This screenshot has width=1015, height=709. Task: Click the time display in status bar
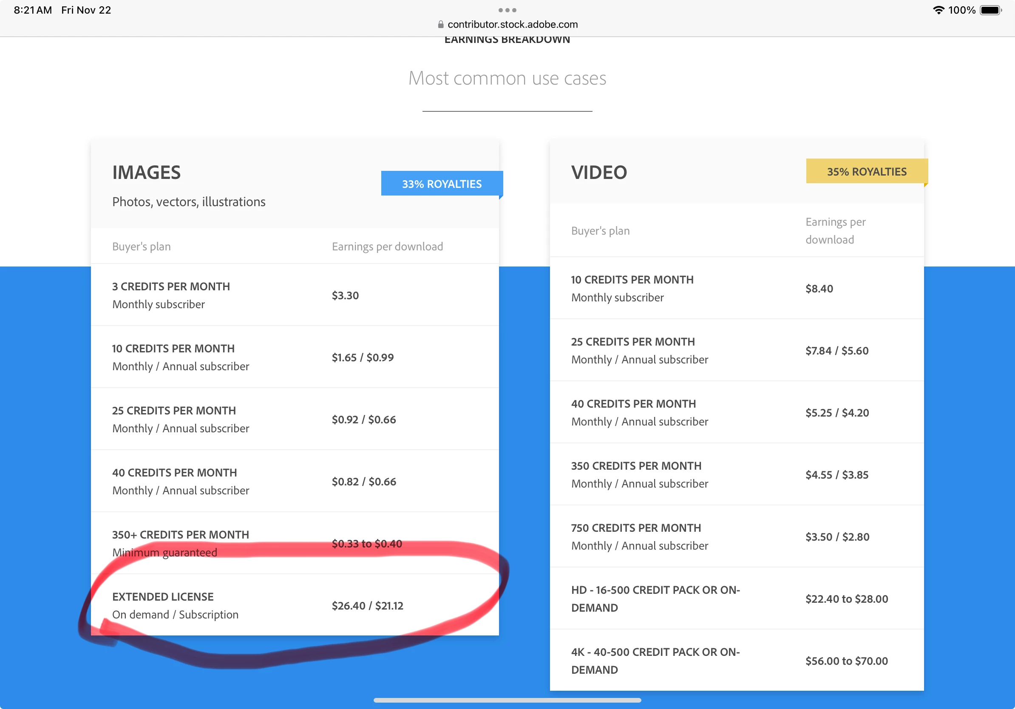pyautogui.click(x=33, y=10)
